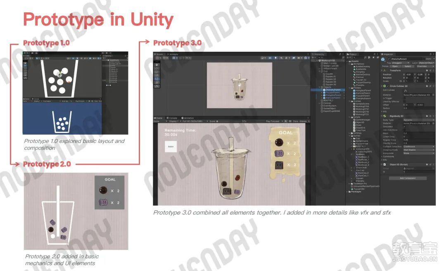Click the prefab Open button in Inspector
Image resolution: width=446 pixels, height=271 pixels.
tap(395, 67)
